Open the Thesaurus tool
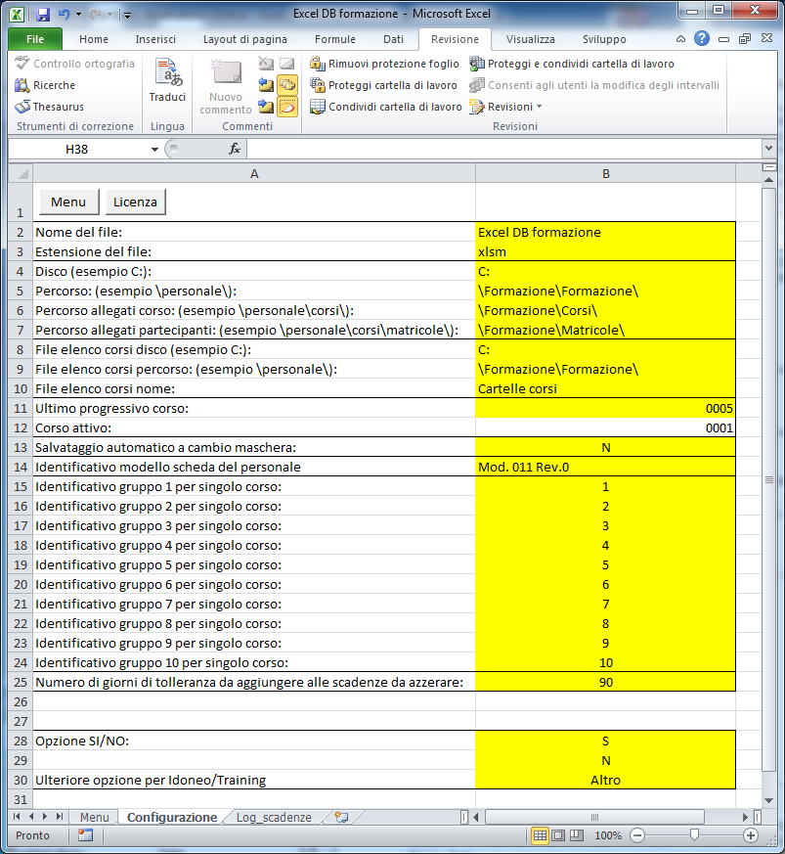The image size is (785, 854). point(49,107)
